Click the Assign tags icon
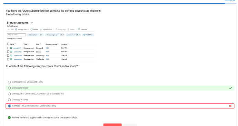This screenshot has width=238, height=126. [x=56, y=30]
